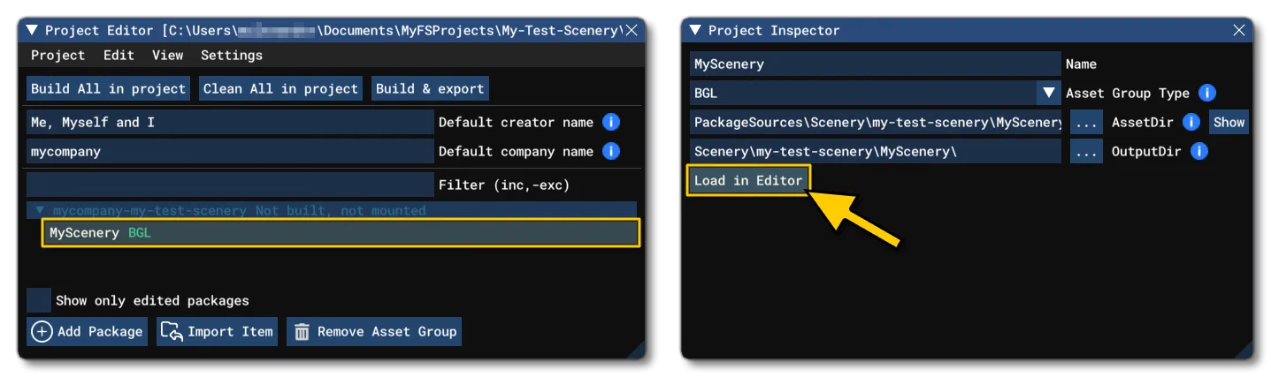1271x377 pixels.
Task: Open info icon beside OutputDir
Action: pos(1198,151)
